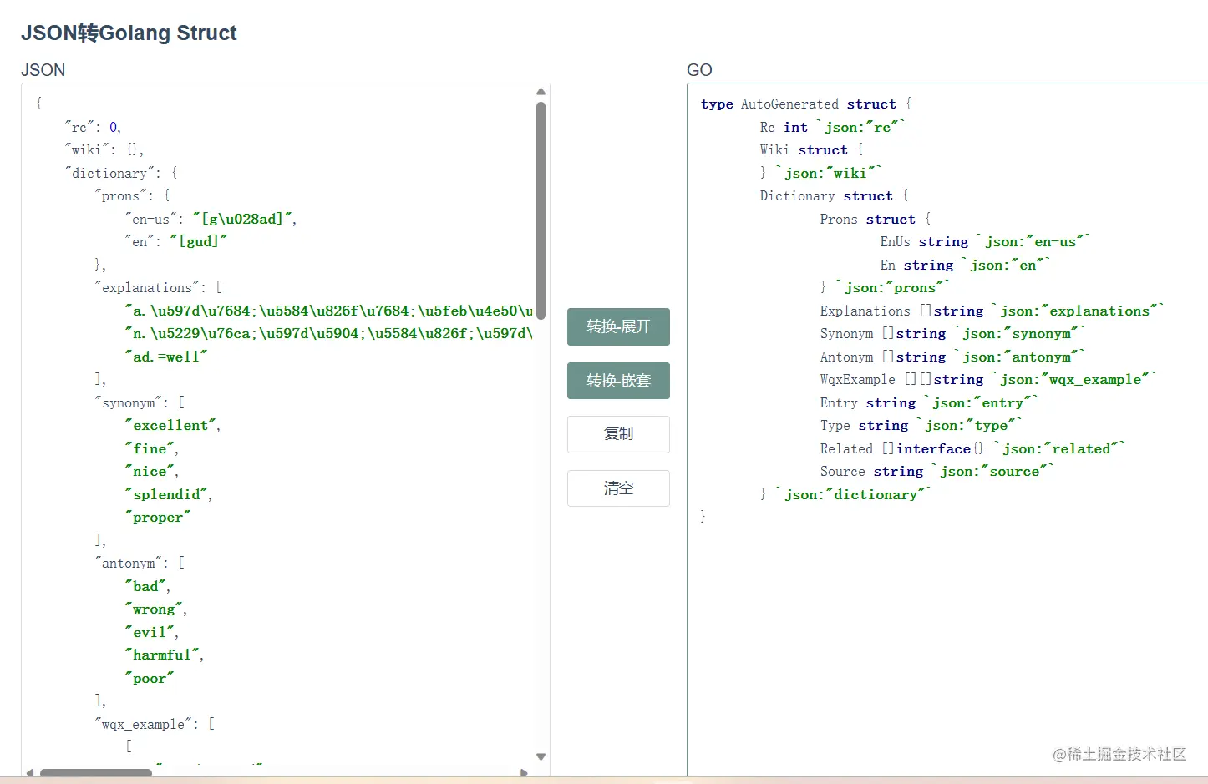Click the JSON panel scroll-up arrow
Image resolution: width=1208 pixels, height=784 pixels.
click(541, 92)
